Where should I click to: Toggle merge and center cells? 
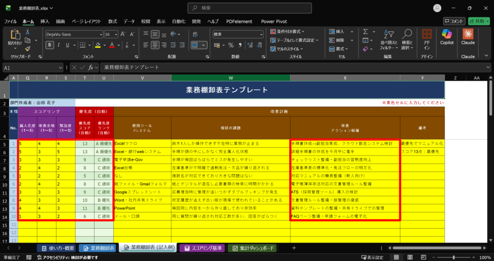(x=194, y=45)
